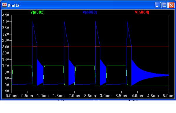Click the 44V label on vertical axis

click(6, 15)
